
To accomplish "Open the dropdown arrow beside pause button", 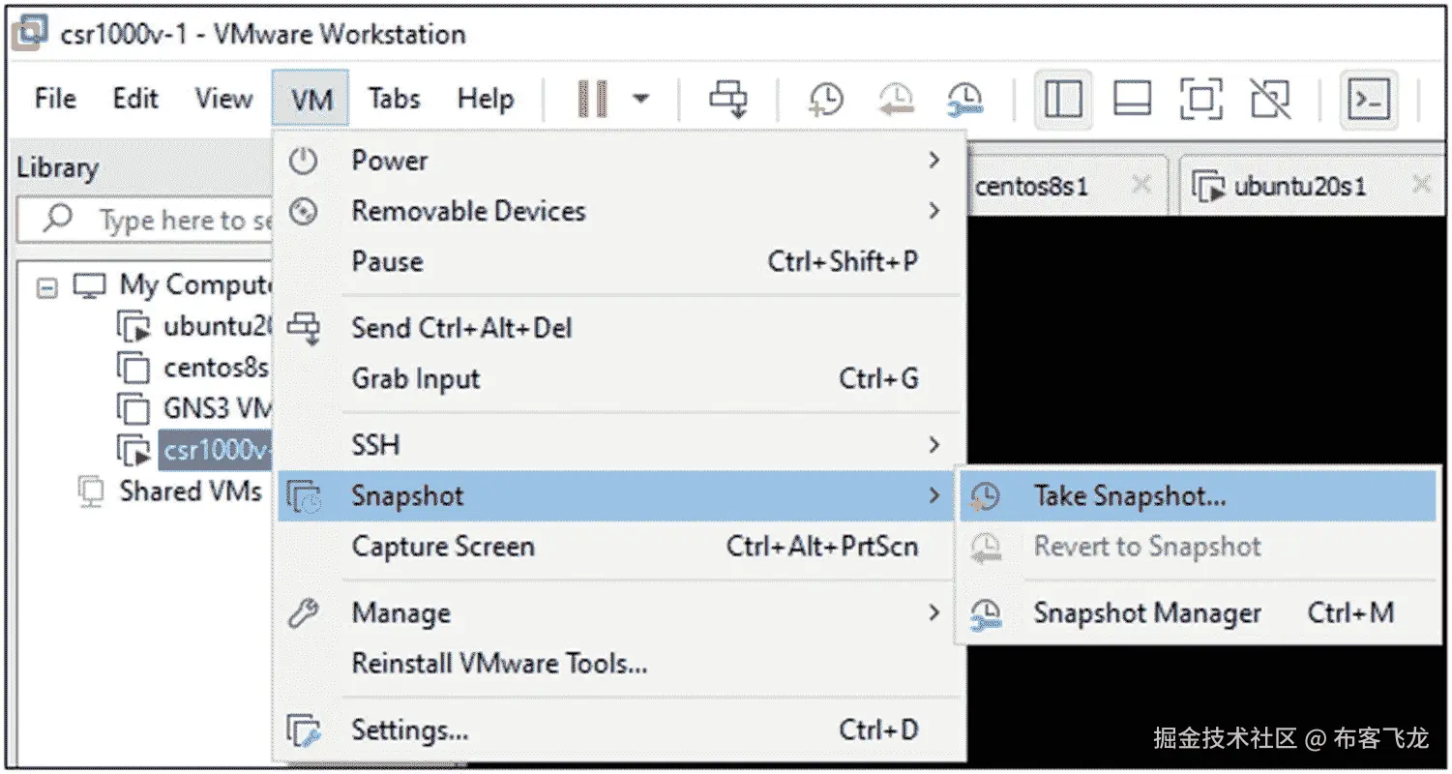I will coord(639,99).
